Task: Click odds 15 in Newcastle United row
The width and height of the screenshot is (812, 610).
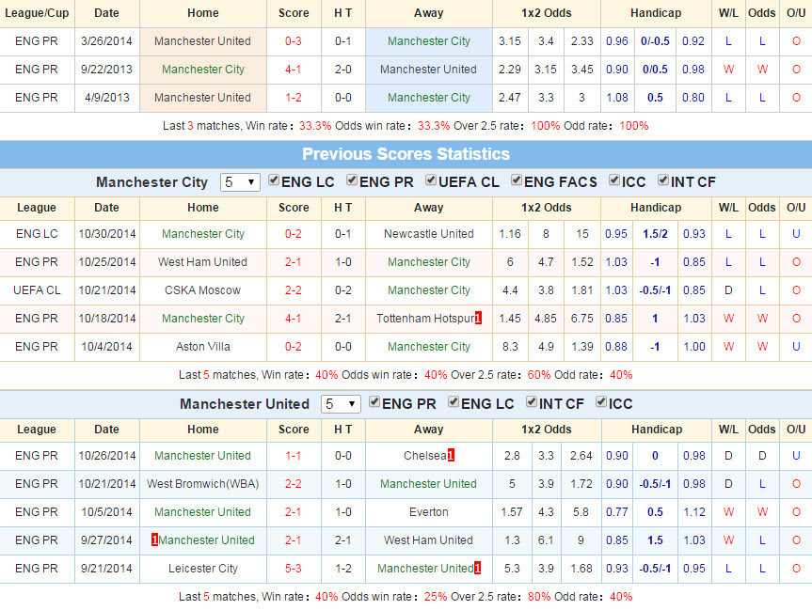Action: pyautogui.click(x=582, y=234)
